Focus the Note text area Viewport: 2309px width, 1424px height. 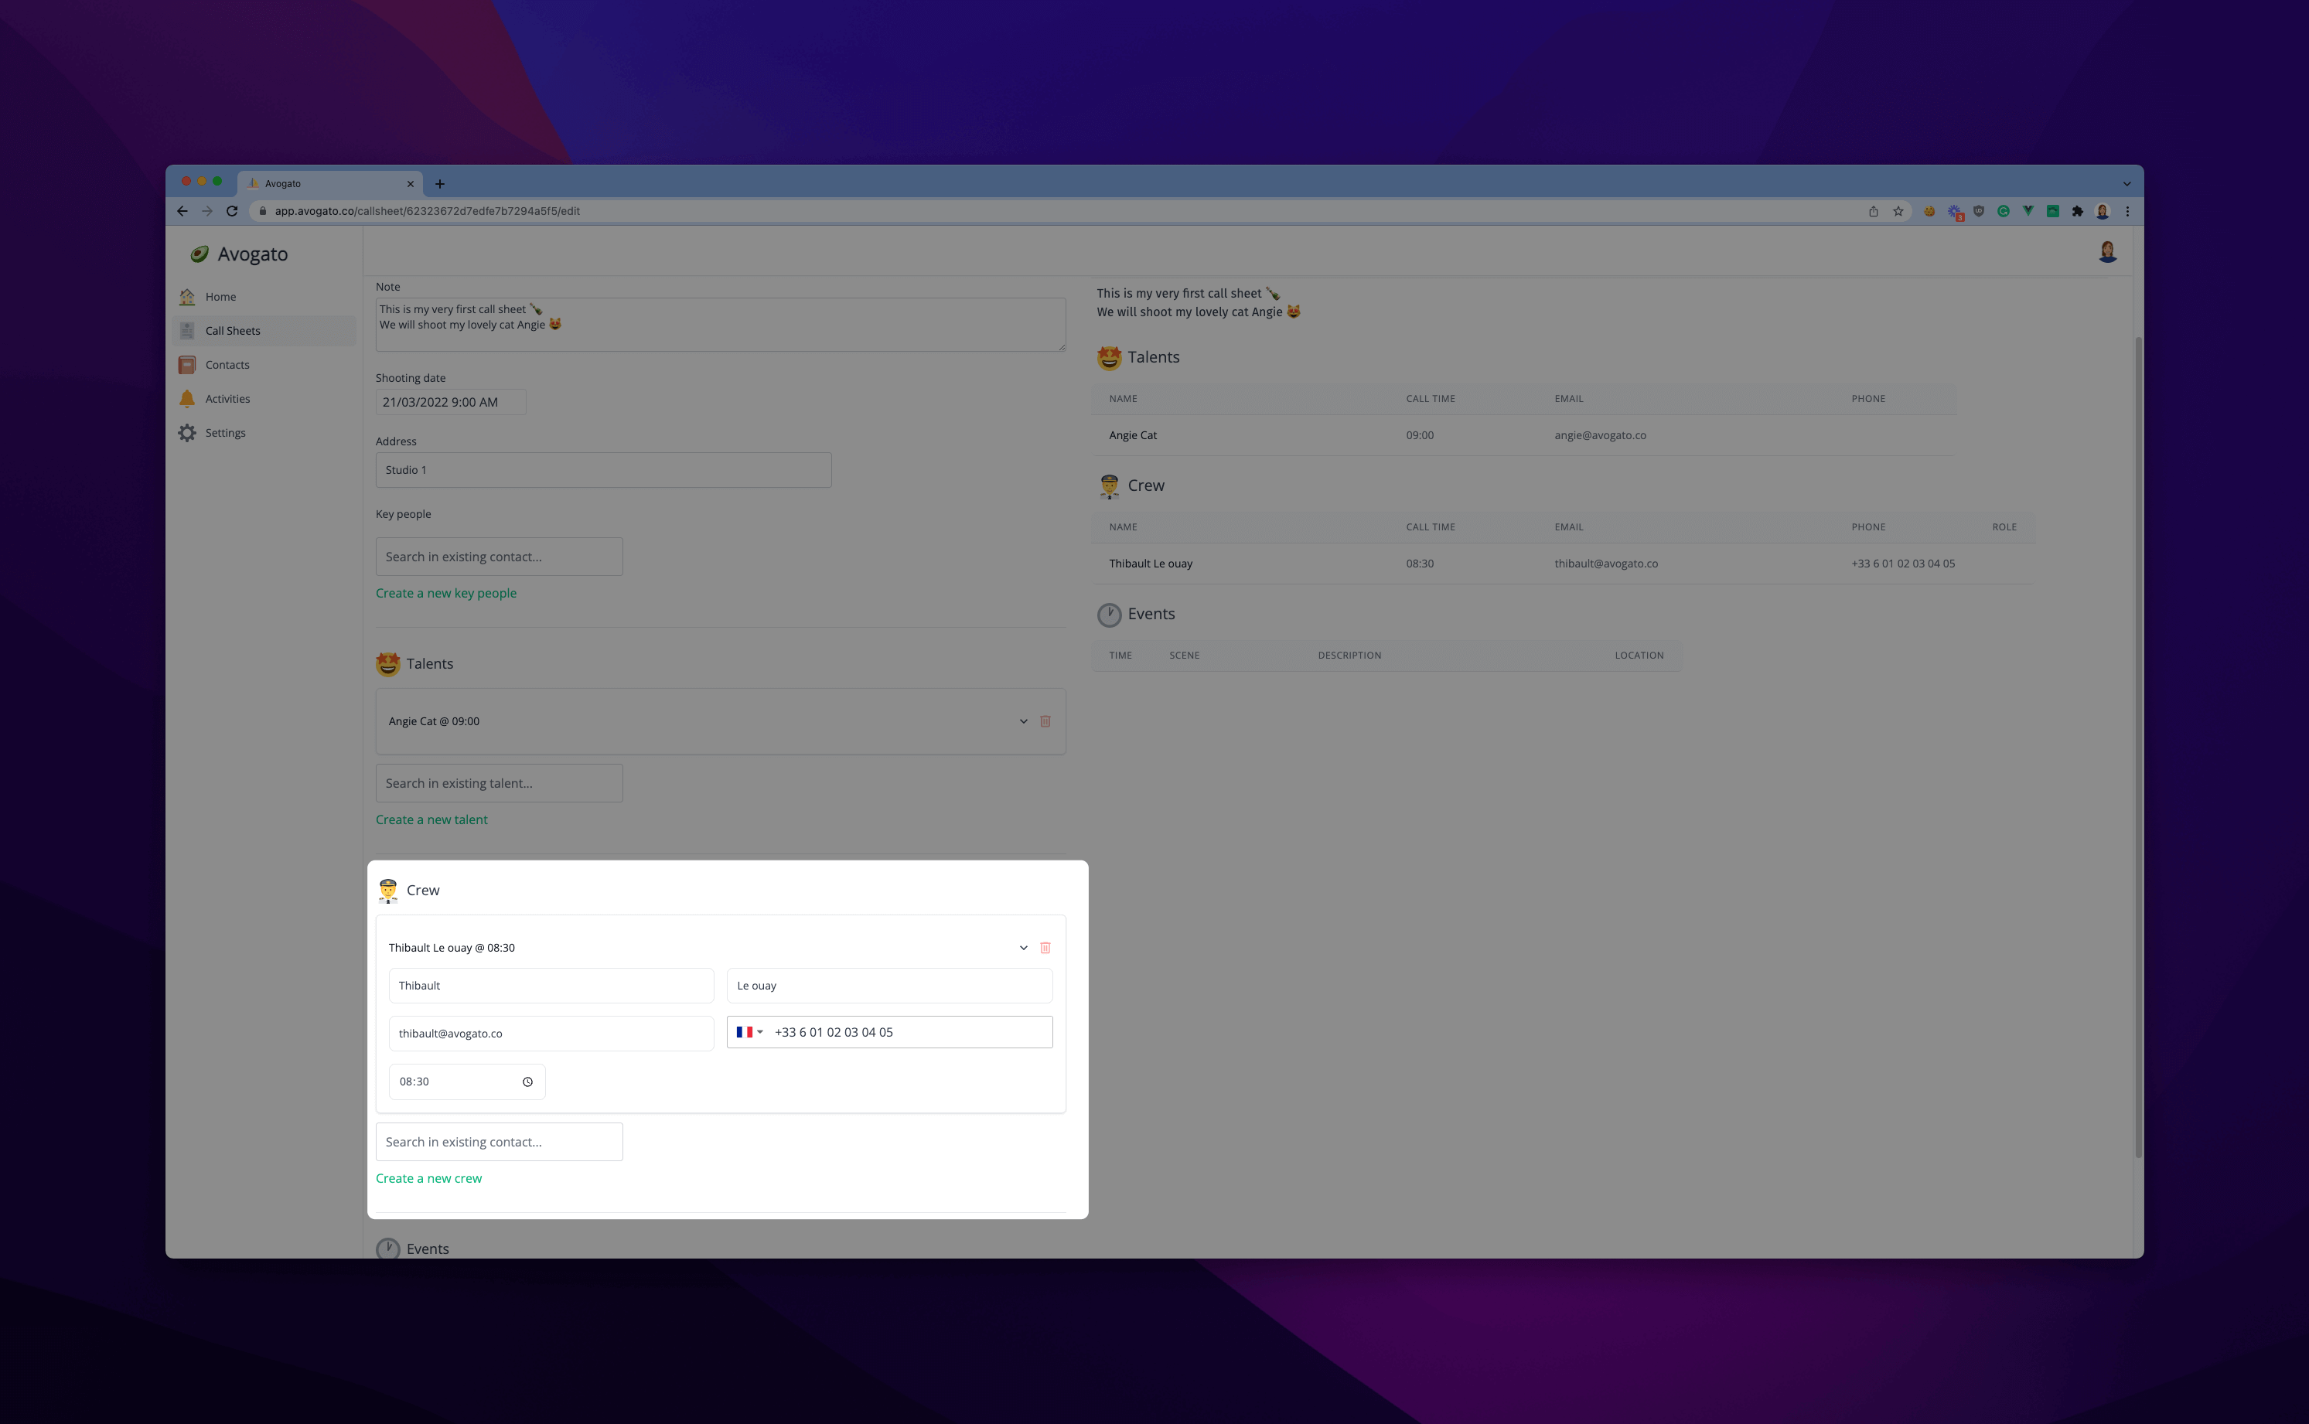point(721,325)
